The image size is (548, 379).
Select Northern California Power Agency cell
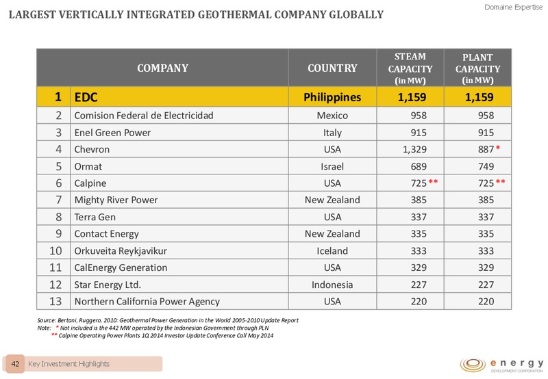coord(179,301)
